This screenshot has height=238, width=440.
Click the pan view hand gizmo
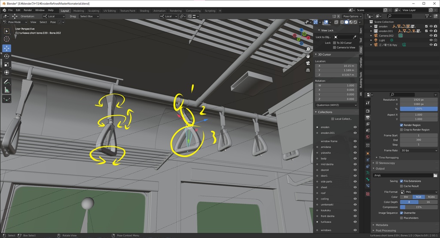308,56
